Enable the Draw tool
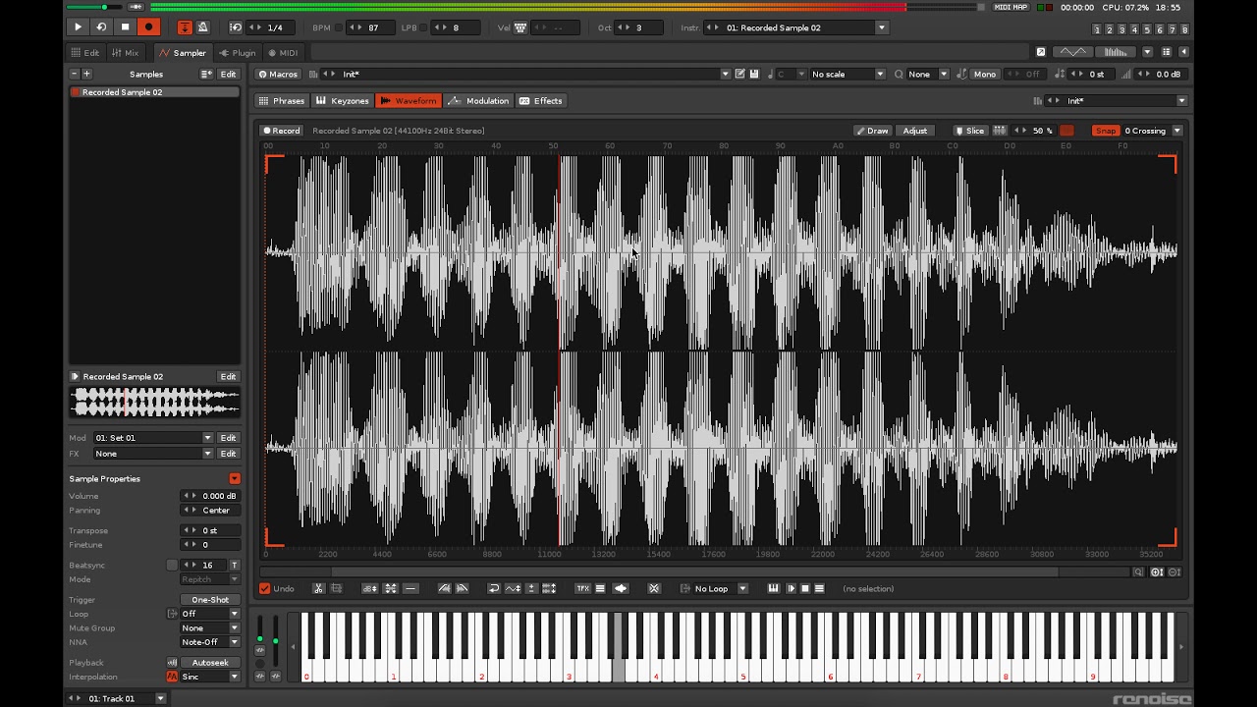Image resolution: width=1257 pixels, height=707 pixels. point(872,131)
